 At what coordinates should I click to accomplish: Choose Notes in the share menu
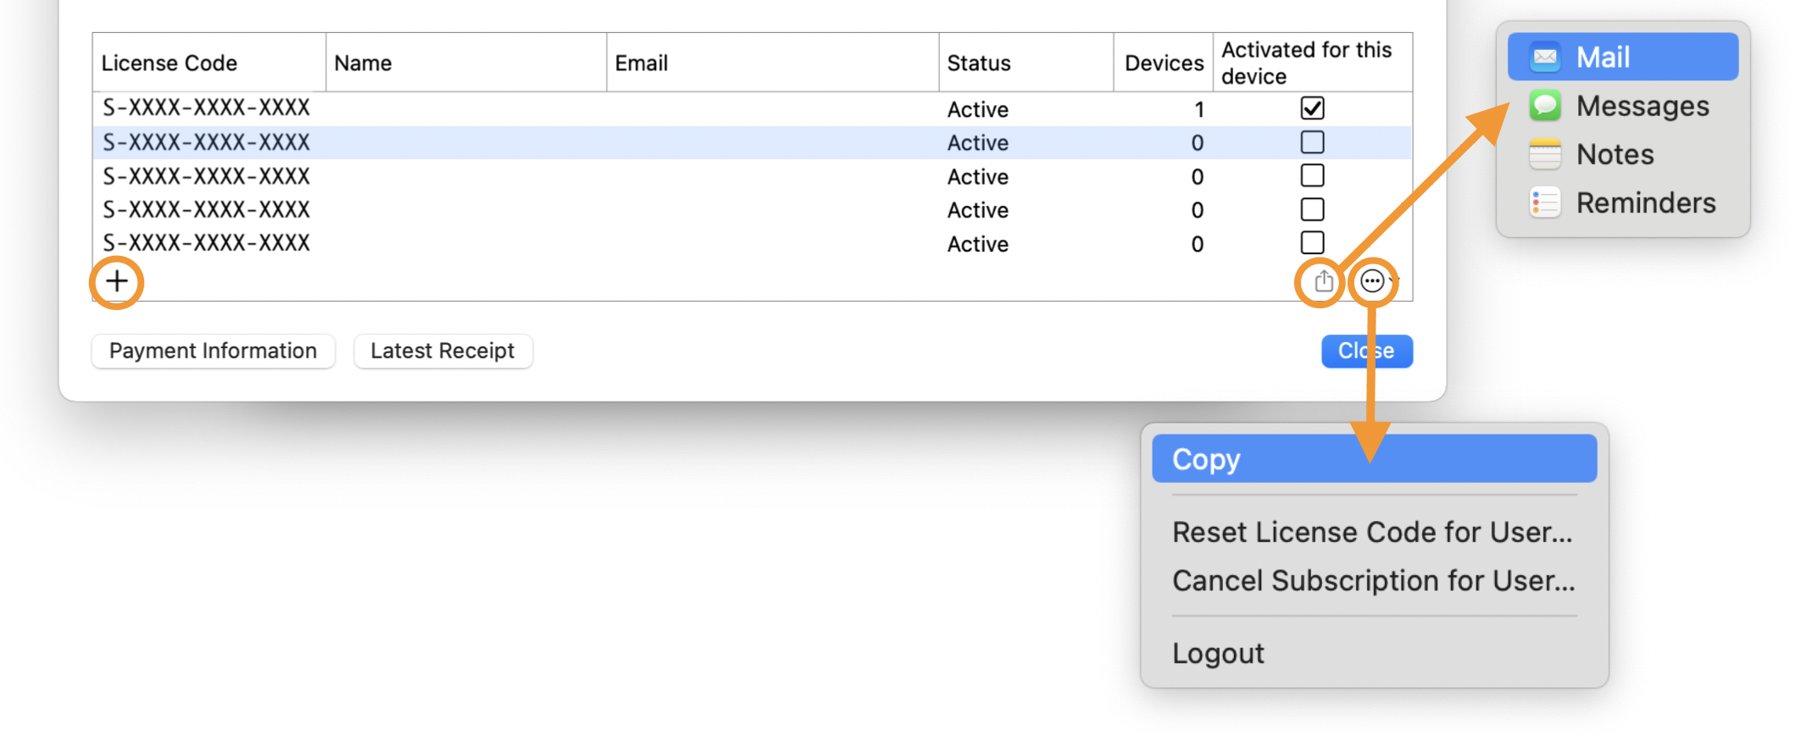point(1622,154)
